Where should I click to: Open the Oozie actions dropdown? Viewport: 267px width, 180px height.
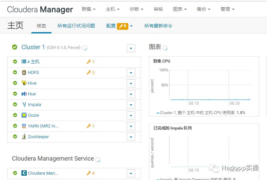pos(131,115)
